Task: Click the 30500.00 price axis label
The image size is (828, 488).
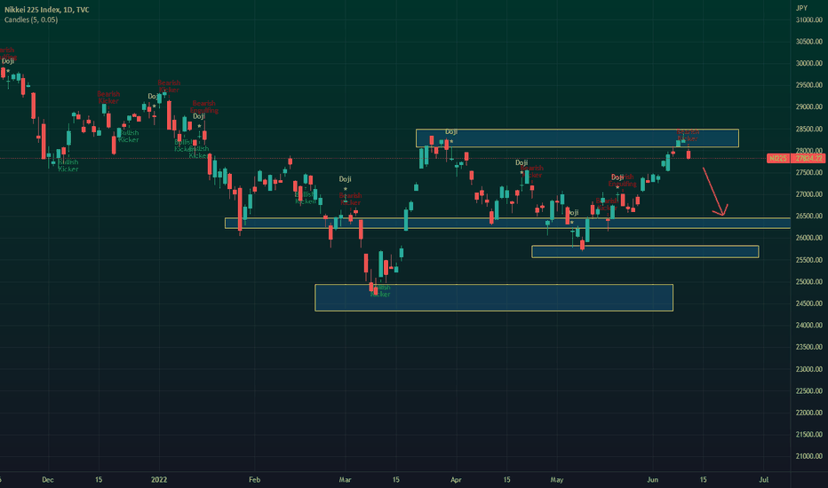Action: 809,42
